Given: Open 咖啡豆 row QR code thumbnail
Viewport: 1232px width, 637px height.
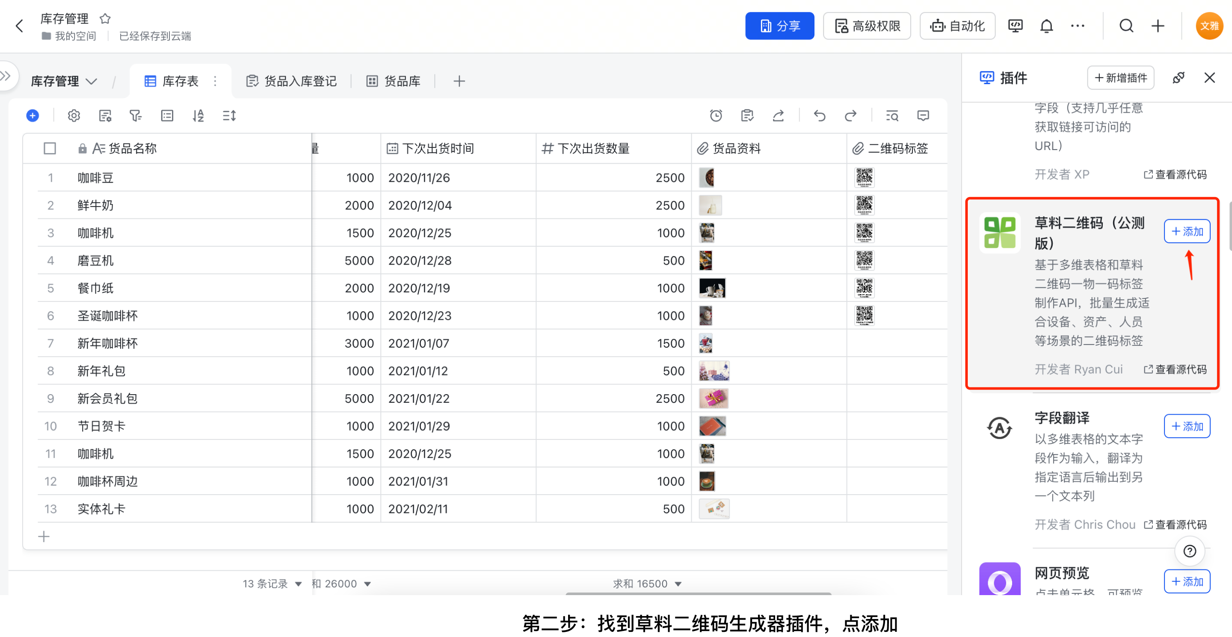Looking at the screenshot, I should (x=864, y=178).
